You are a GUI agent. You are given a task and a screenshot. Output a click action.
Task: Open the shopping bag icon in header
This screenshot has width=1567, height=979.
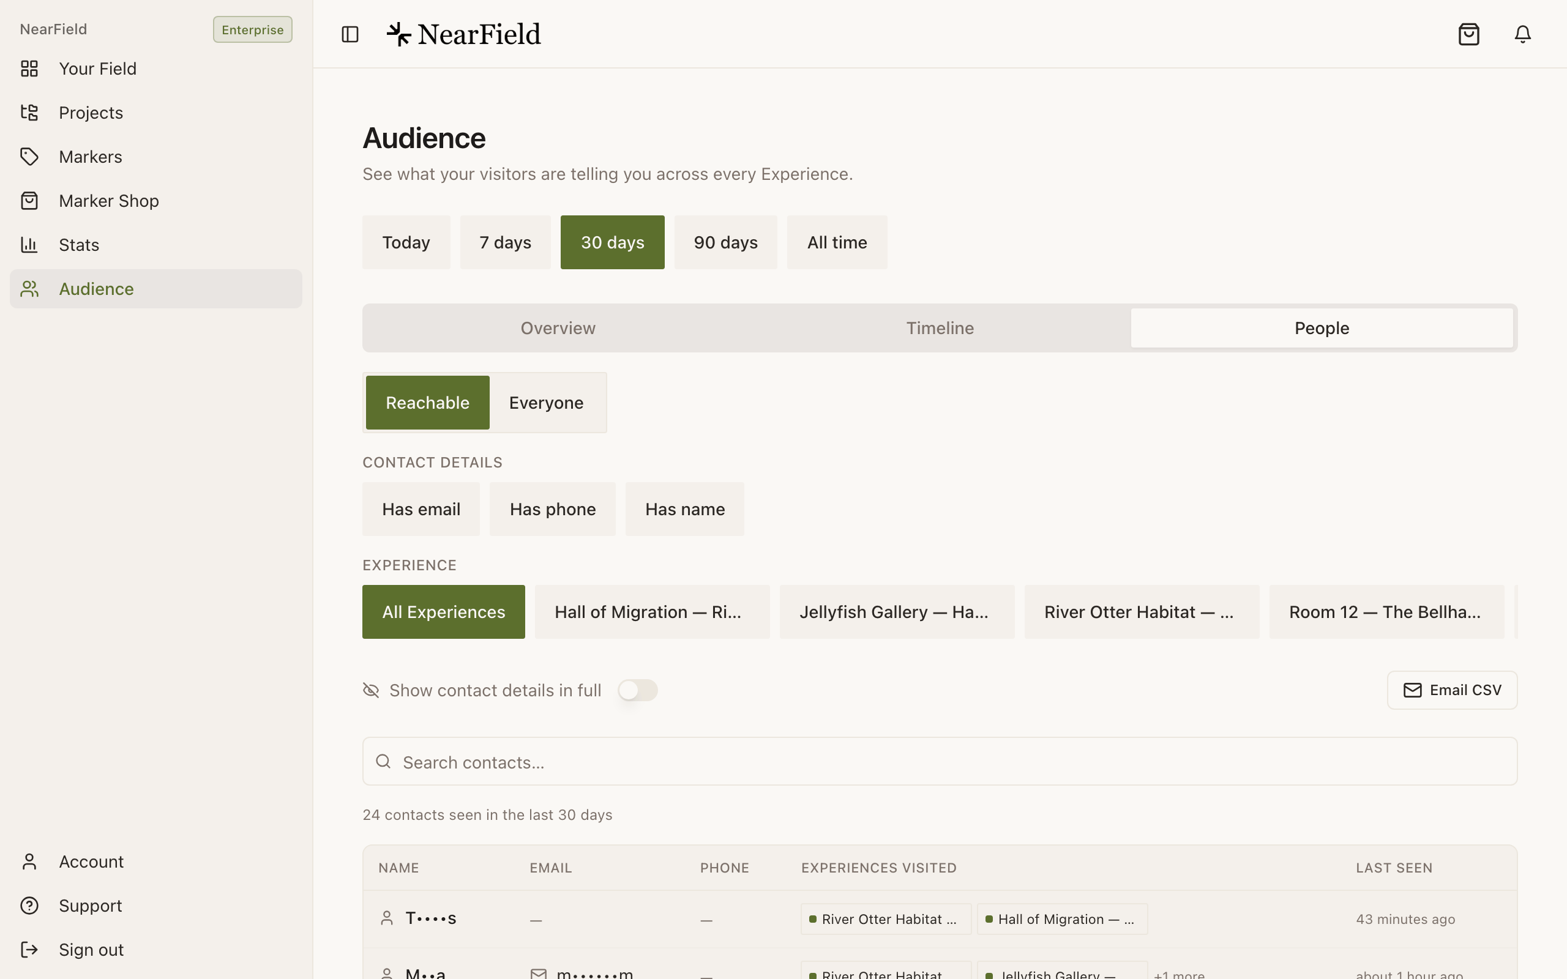click(x=1468, y=34)
